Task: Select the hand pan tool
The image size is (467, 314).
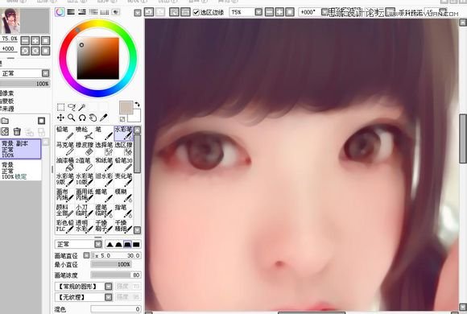Action: point(93,118)
